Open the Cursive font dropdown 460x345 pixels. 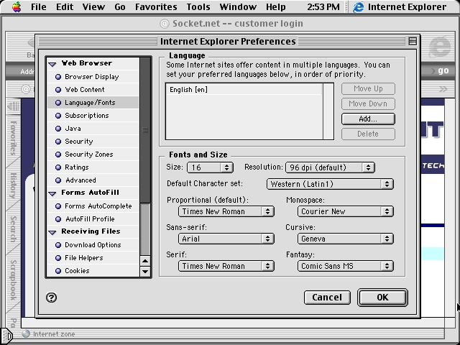coord(346,239)
